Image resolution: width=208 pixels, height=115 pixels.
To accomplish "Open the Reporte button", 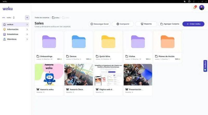I will (x=146, y=24).
